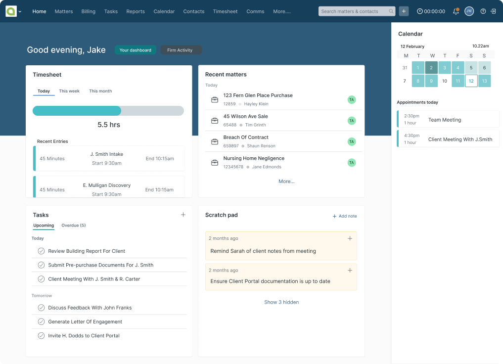
Task: Click the plus button beside search bar
Action: pos(404,11)
